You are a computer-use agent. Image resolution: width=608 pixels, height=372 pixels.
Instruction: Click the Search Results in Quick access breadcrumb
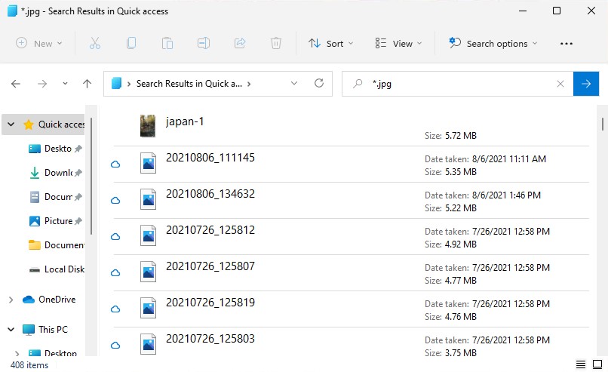(189, 84)
